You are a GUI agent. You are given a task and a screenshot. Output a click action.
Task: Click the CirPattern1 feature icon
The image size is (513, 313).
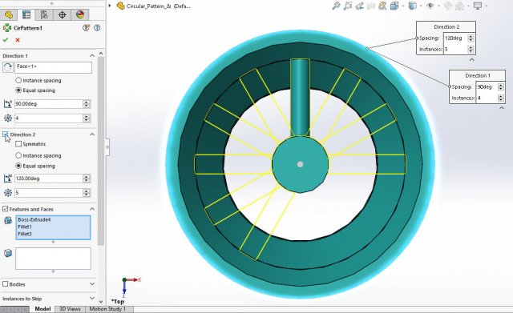point(7,28)
